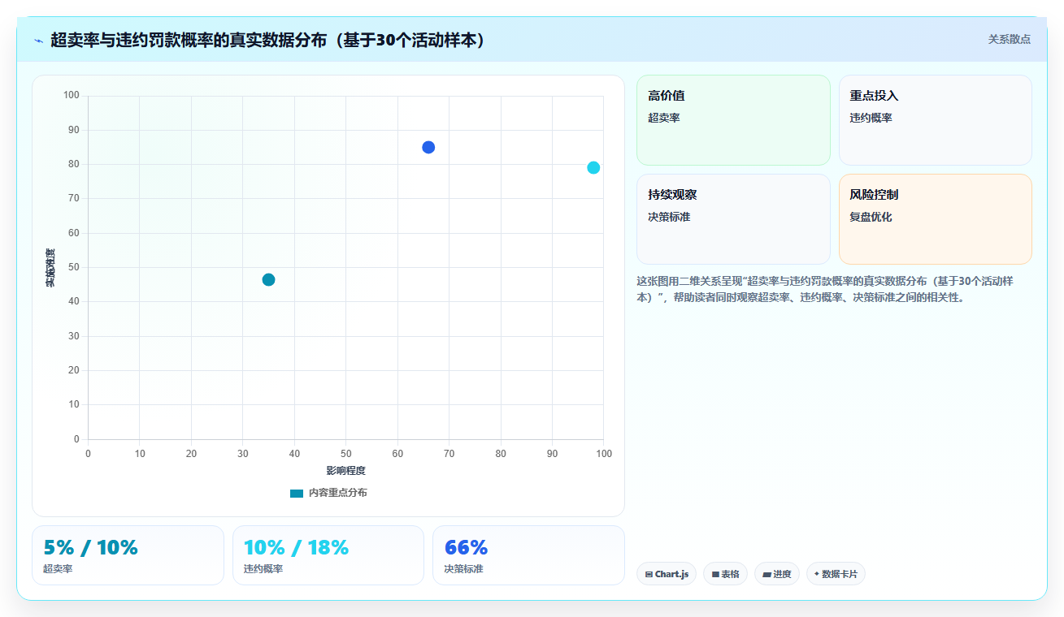Click the Chart.js tag

[x=667, y=574]
